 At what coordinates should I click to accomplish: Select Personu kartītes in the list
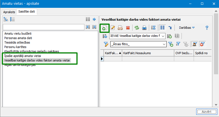pos(15,47)
